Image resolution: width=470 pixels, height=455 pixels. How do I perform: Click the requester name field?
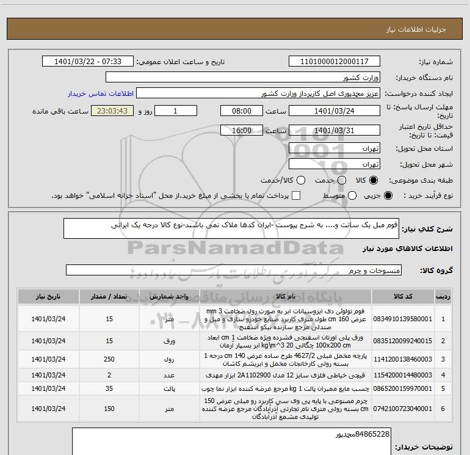tap(258, 93)
